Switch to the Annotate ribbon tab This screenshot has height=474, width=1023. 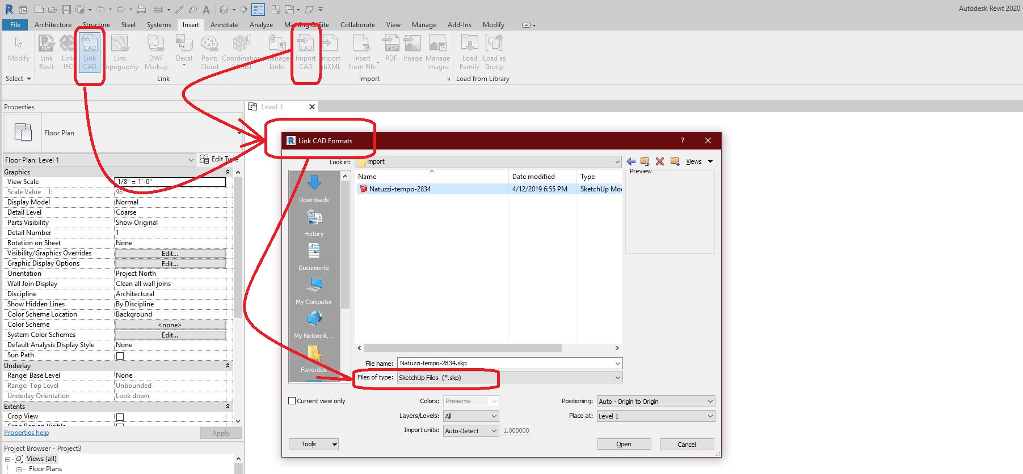coord(224,25)
